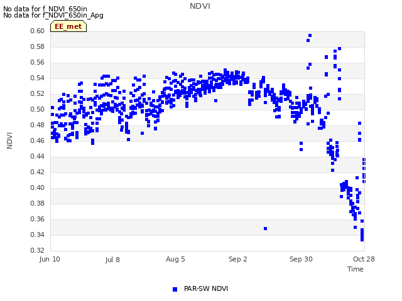Screen dimensions: 402x301
Task: Click the EE_met annotation label
Action: (68, 26)
